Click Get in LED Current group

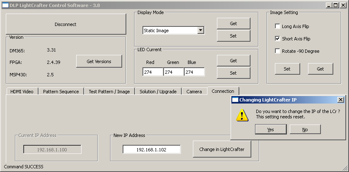(233, 61)
